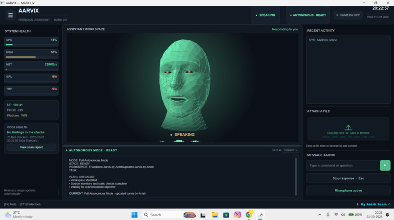Image resolution: width=394 pixels, height=220 pixels.
Task: Toggle the Microphone active button
Action: click(348, 191)
